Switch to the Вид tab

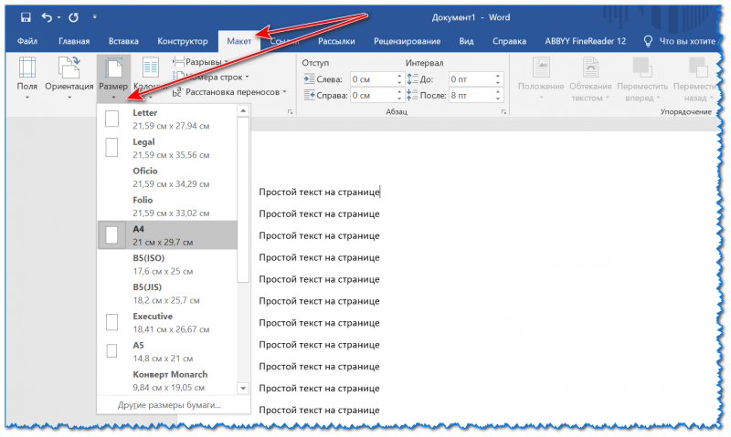466,41
